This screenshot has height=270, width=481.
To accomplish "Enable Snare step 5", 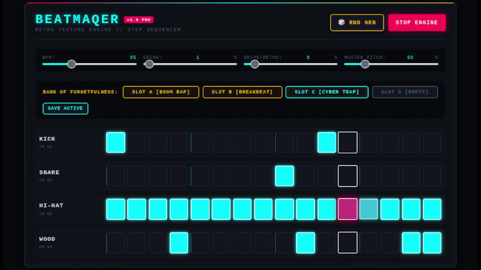I will point(200,176).
